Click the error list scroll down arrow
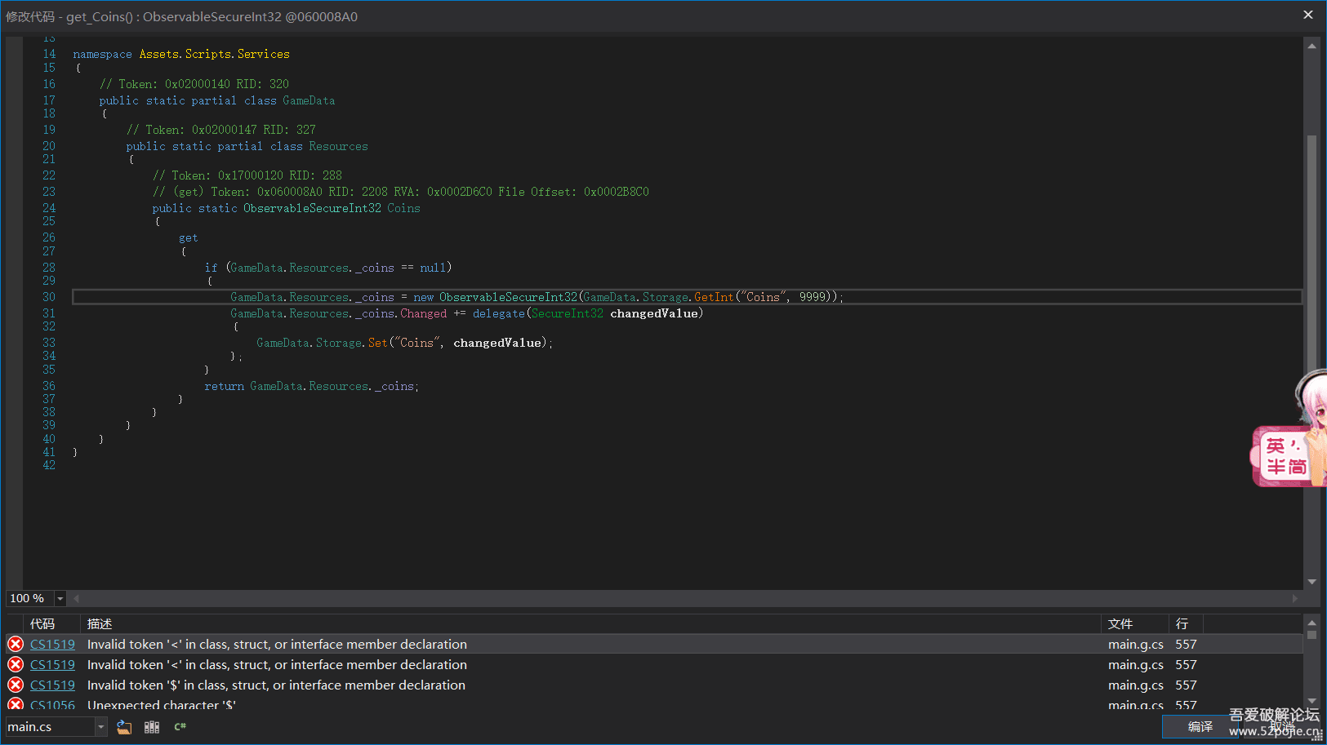Screen dimensions: 1327x745 1311,701
